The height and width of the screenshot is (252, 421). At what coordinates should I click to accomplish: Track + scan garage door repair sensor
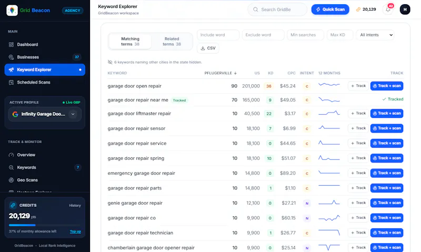pyautogui.click(x=387, y=128)
